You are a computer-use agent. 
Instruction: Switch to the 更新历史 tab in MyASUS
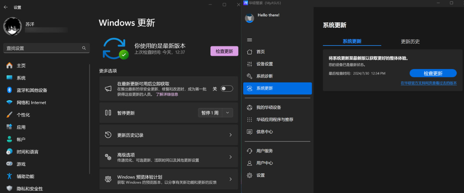[x=410, y=41]
